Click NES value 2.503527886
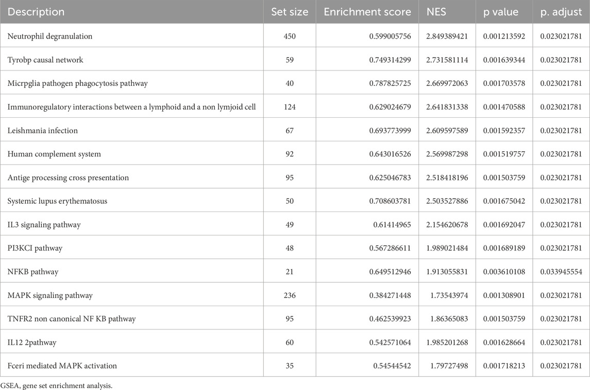The width and height of the screenshot is (590, 390). (x=447, y=201)
